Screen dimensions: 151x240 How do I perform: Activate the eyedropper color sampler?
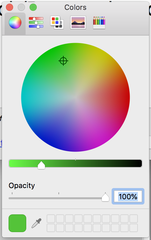[36, 223]
